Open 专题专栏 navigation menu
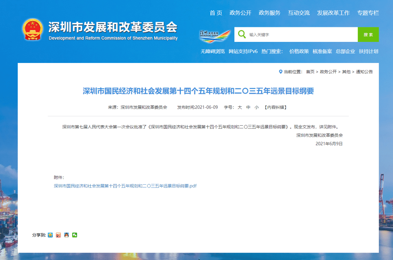 (x=368, y=13)
